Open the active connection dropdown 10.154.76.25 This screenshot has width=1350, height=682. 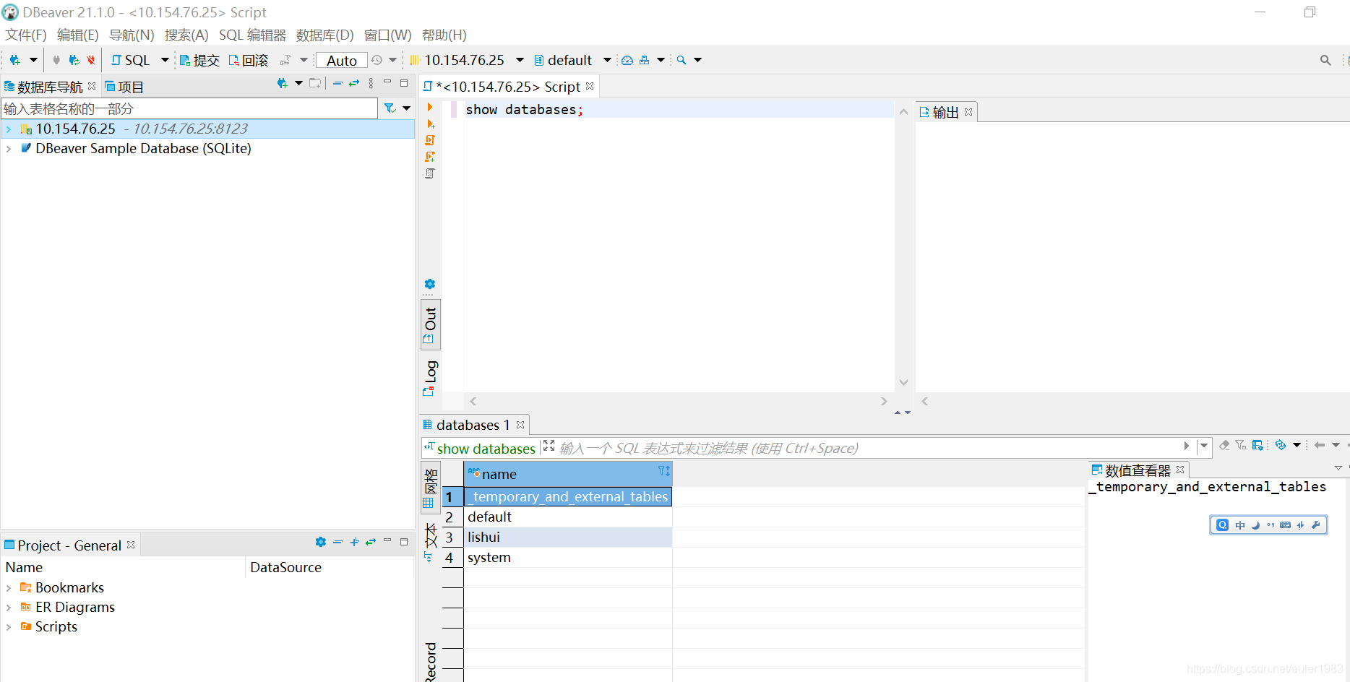pos(467,60)
